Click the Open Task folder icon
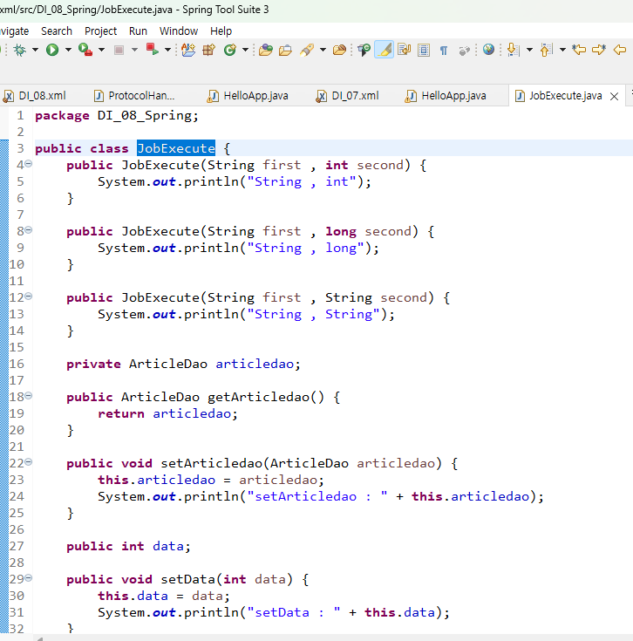This screenshot has width=633, height=641. pos(285,50)
